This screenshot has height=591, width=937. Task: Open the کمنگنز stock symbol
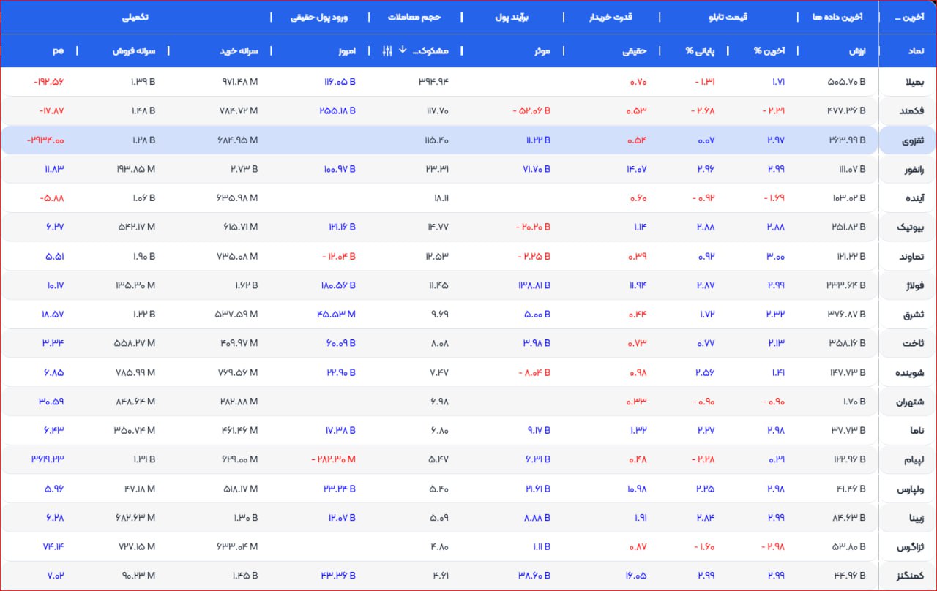click(x=910, y=576)
